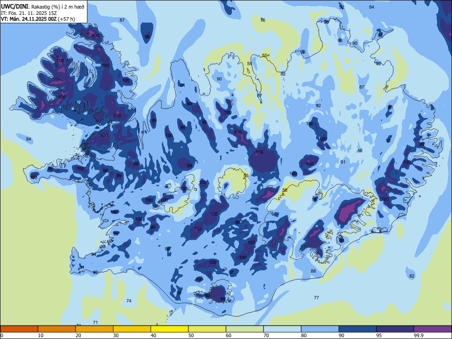Image resolution: width=452 pixels, height=339 pixels.
Task: Click the 40–50 bright yellow legend swatch
Action: click(169, 329)
